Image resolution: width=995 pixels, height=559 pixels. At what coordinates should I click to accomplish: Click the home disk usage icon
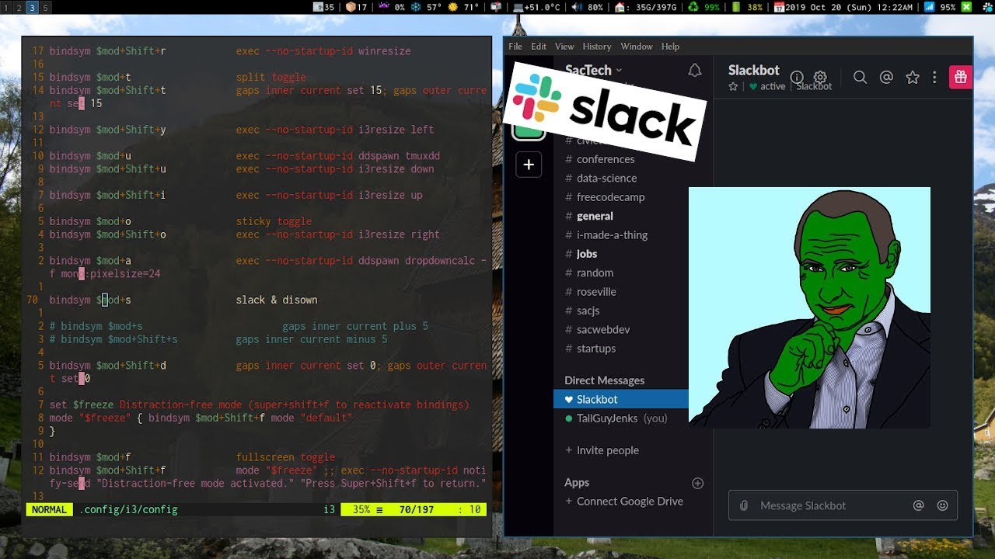(620, 7)
